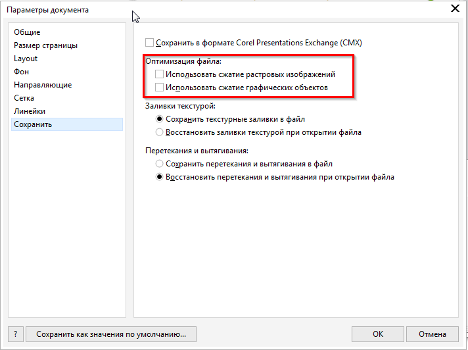This screenshot has height=350, width=468.
Task: Open the Сетка settings category
Action: click(x=24, y=98)
